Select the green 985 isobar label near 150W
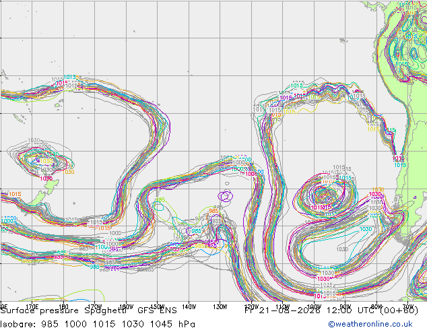This screenshot has height=330, width=427. tap(160, 200)
